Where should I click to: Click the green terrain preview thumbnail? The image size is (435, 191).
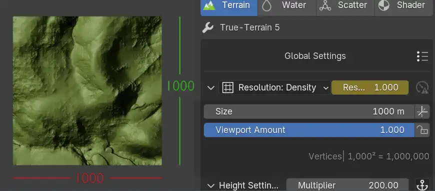[87, 91]
